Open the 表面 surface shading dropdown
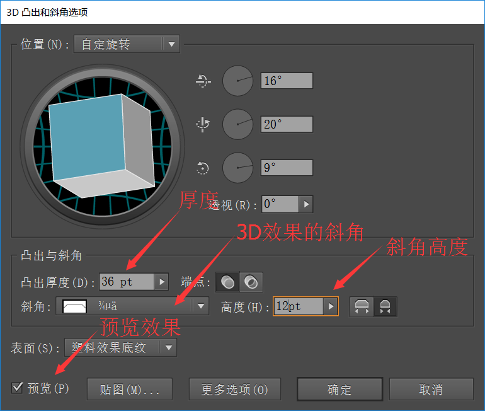Viewport: 485px width, 411px height. tap(168, 347)
